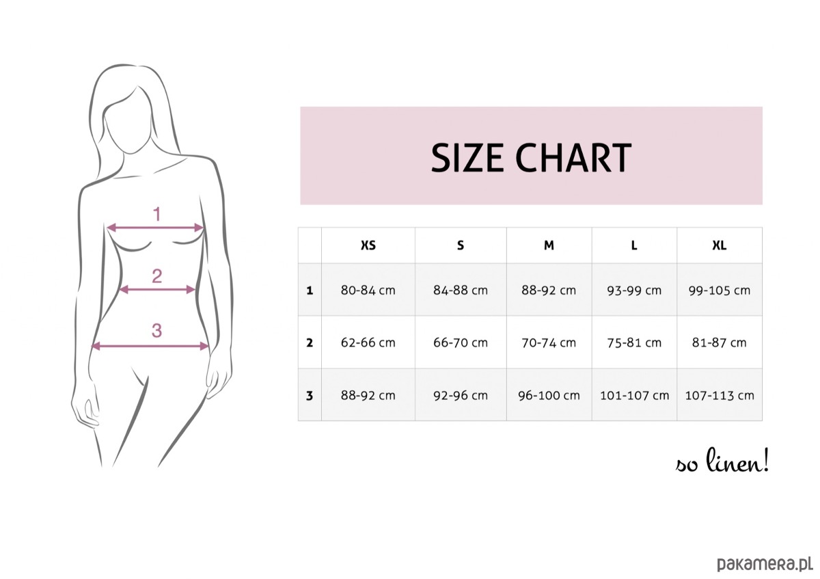This screenshot has height=579, width=820.
Task: Click the pakamera.pl watermark
Action: 763,564
